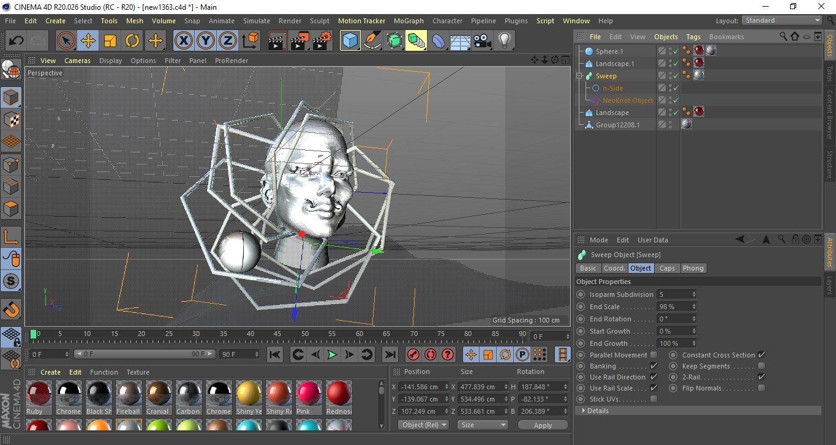Add a Floor environment object

click(460, 41)
